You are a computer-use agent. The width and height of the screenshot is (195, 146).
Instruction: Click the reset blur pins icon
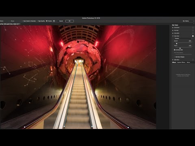tap(54, 21)
